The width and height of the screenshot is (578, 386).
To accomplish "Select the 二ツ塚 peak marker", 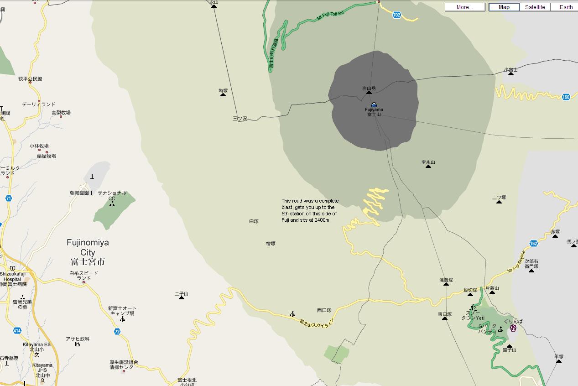I will click(x=499, y=202).
